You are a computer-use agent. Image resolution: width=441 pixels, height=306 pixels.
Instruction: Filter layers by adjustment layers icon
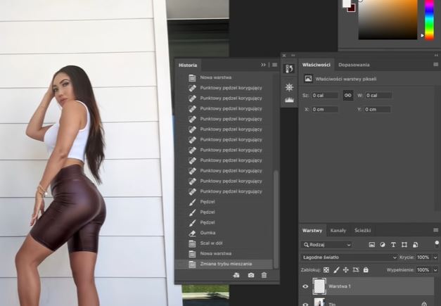pyautogui.click(x=383, y=245)
